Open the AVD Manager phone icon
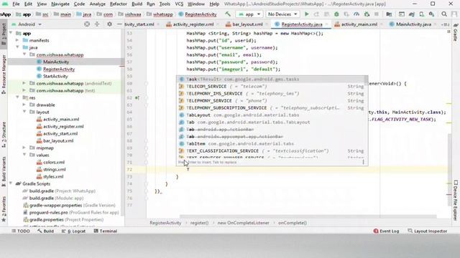The image size is (460, 258). 422,14
